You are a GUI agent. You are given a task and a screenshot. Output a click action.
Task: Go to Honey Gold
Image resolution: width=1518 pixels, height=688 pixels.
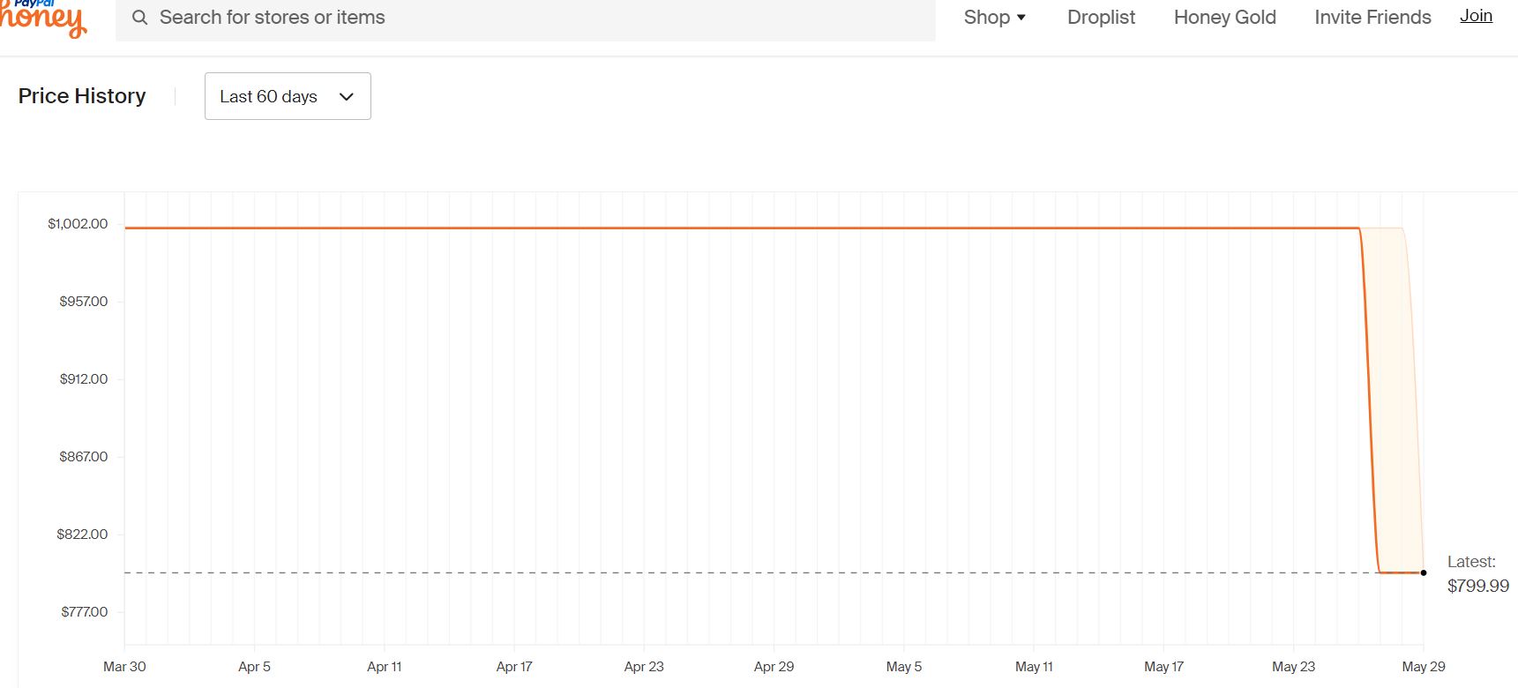coord(1224,18)
